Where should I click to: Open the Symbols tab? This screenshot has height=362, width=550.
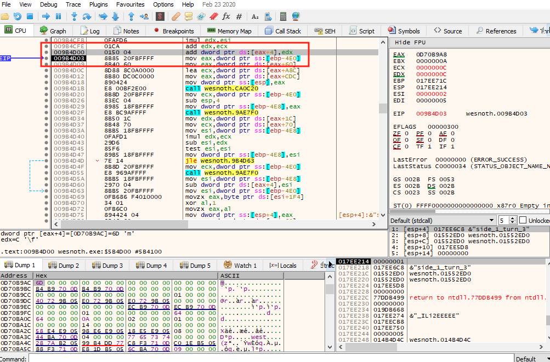404,31
